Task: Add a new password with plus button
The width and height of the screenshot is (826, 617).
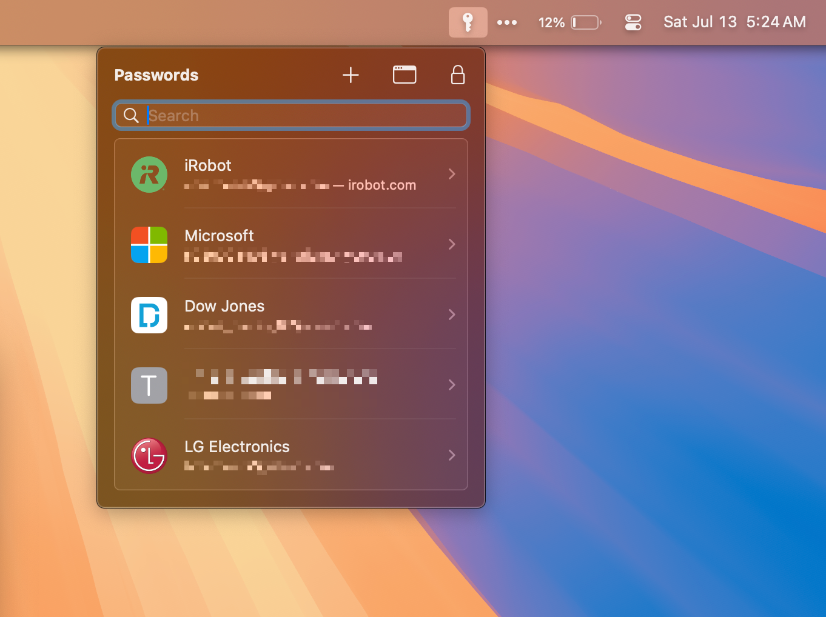Action: (351, 75)
